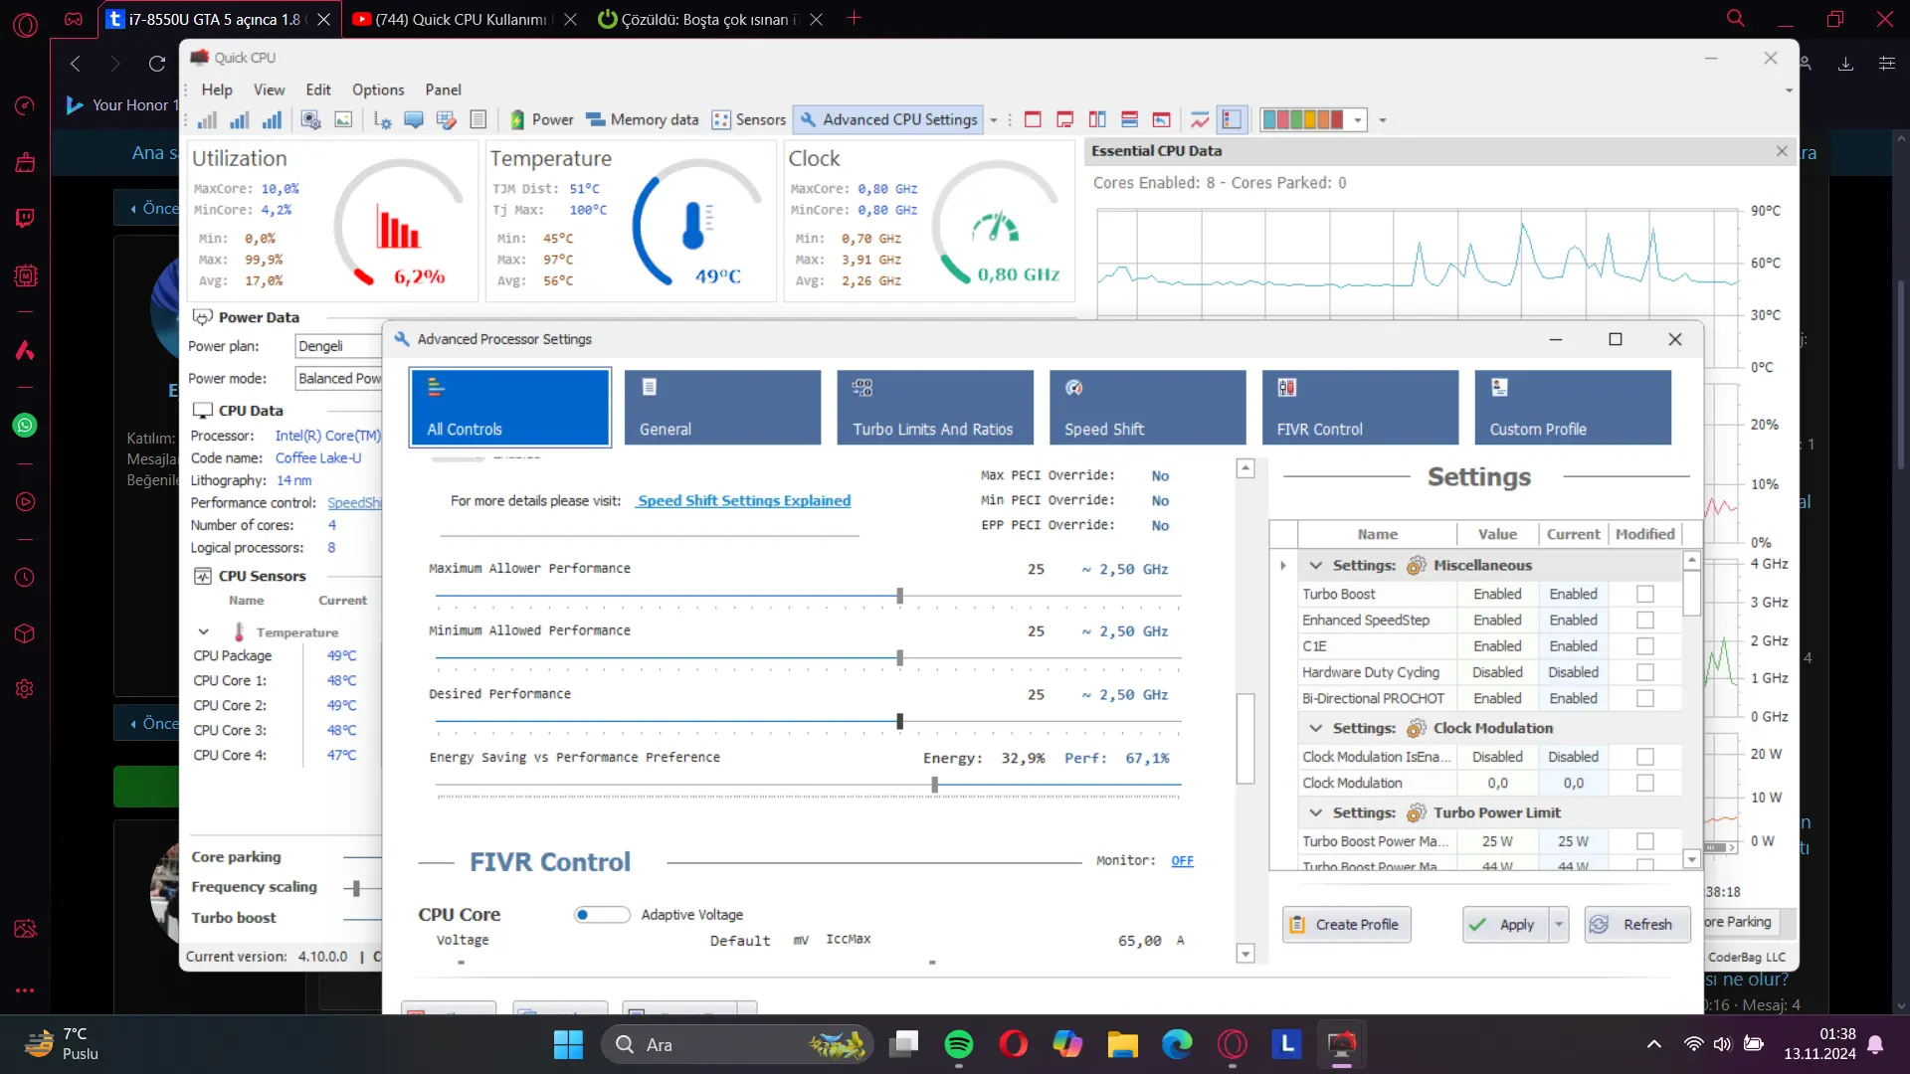Click the Apply button
The image size is (1910, 1074).
pyautogui.click(x=1505, y=925)
